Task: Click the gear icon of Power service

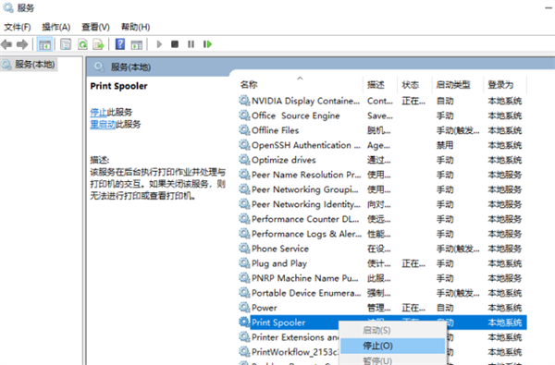Action: 244,308
